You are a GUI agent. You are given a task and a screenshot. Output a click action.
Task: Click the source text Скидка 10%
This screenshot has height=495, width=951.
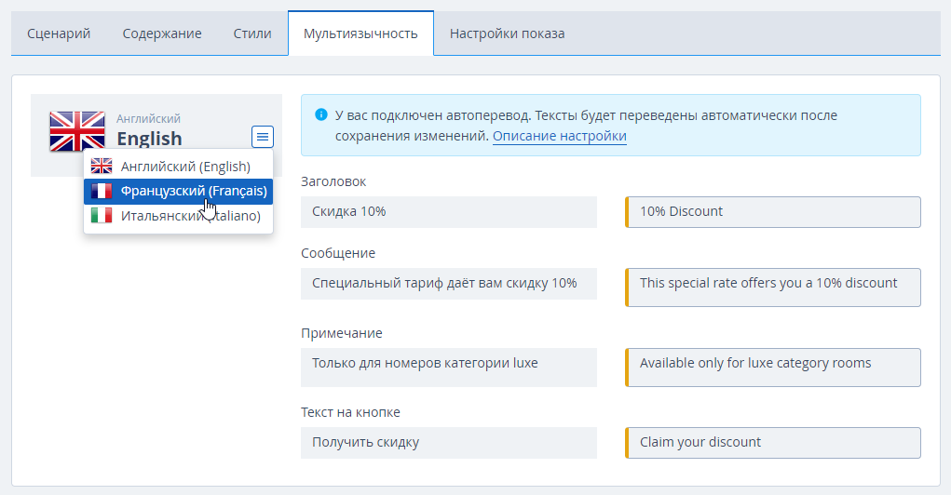click(449, 212)
